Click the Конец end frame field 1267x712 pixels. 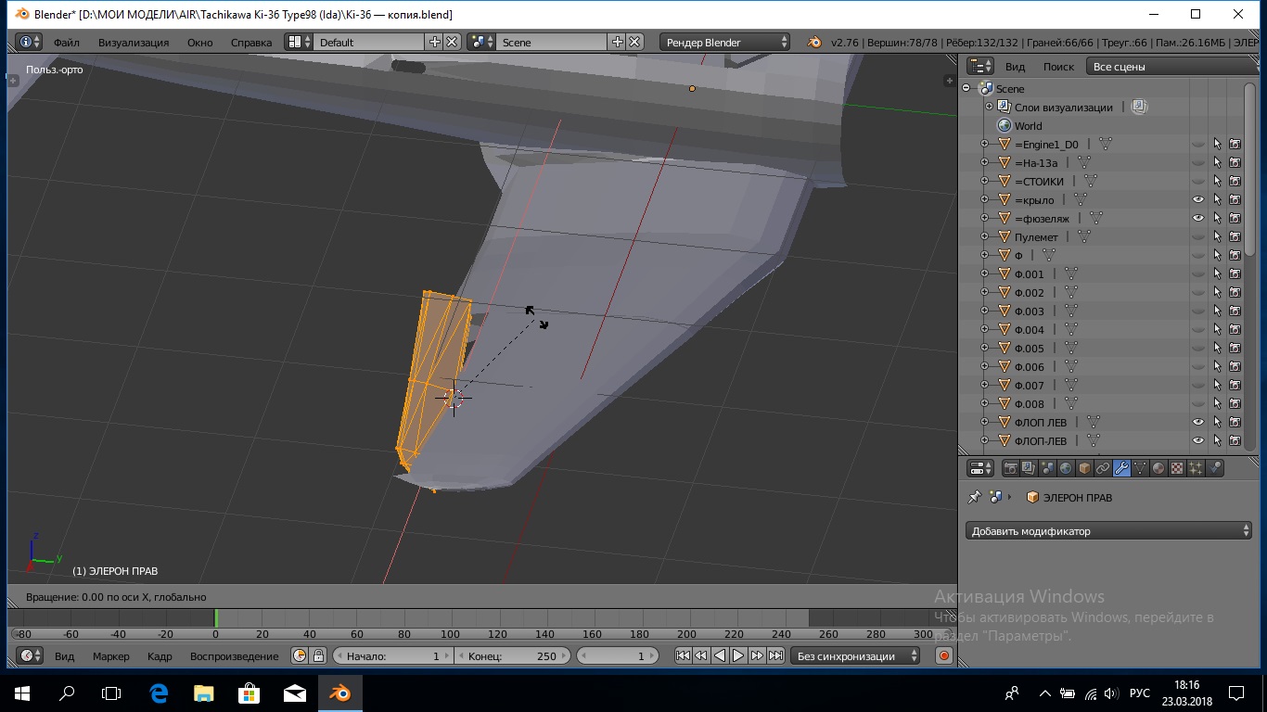tap(513, 655)
